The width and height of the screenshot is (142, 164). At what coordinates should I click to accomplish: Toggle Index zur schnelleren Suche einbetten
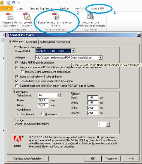17,77
